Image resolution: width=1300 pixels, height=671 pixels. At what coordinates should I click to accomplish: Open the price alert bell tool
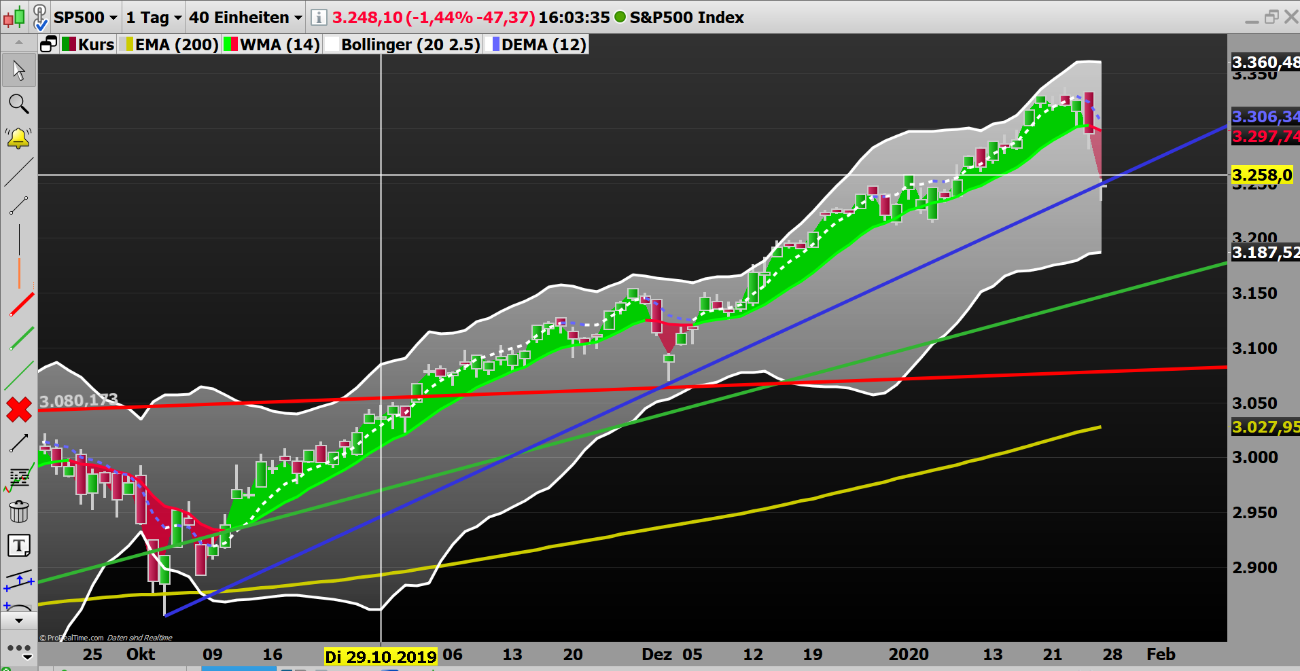pos(18,137)
